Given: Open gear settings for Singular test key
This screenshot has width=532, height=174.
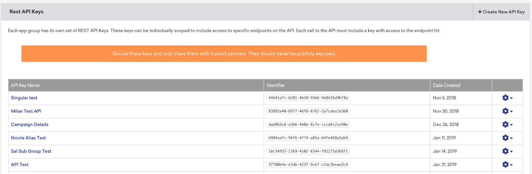Looking at the screenshot, I should tap(507, 98).
